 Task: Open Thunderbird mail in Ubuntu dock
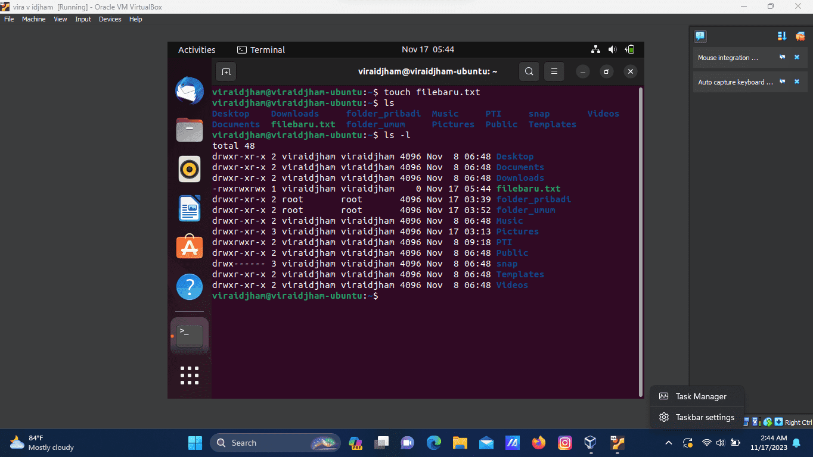click(x=190, y=90)
